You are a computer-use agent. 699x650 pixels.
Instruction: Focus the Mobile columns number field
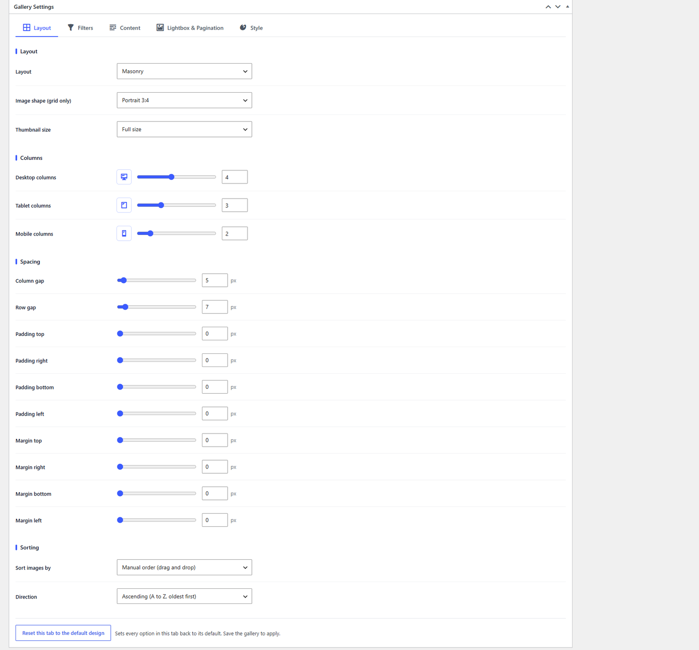point(234,233)
